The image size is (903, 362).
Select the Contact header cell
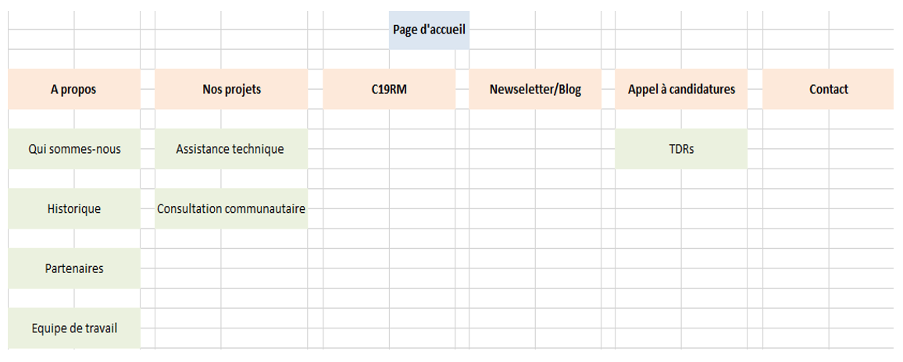(x=828, y=89)
